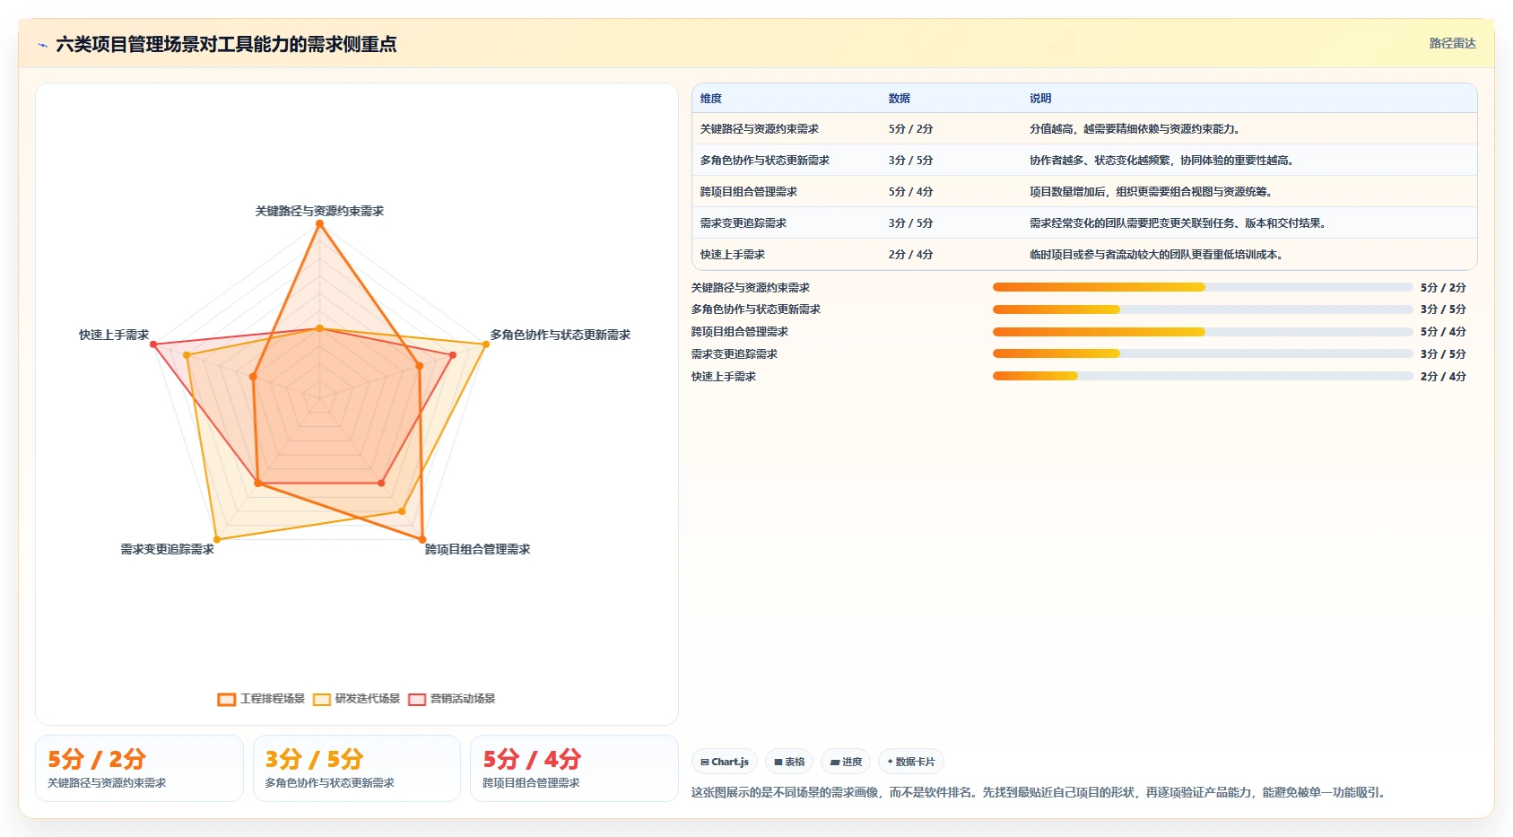Click the 路径雷达 label in the header
Screen dimensions: 1513x837
point(1452,43)
